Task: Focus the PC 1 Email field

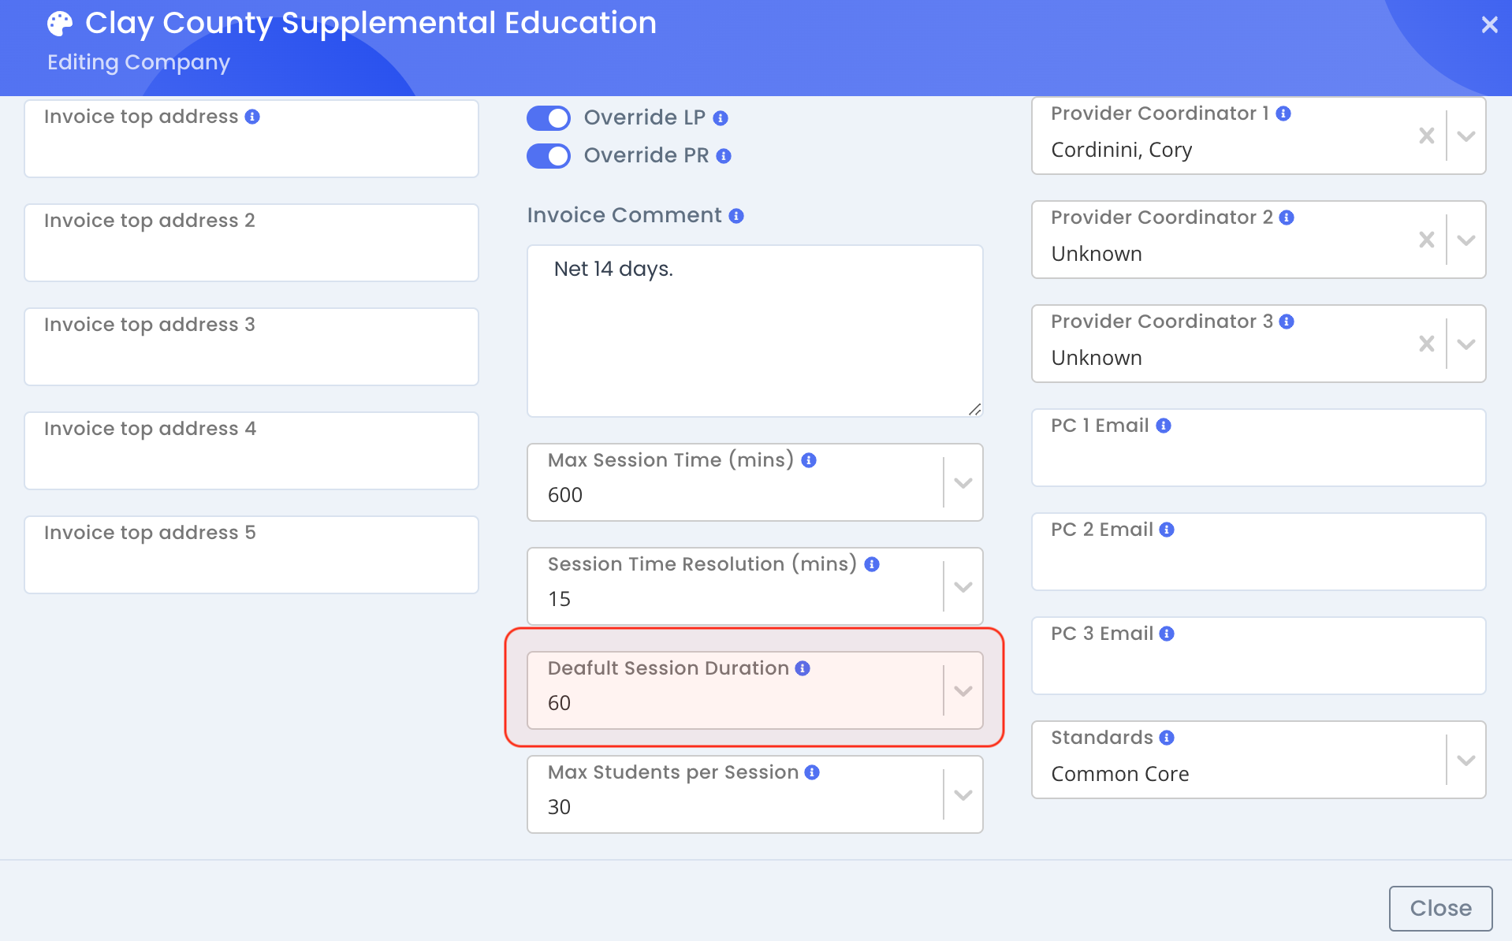Action: tap(1259, 448)
